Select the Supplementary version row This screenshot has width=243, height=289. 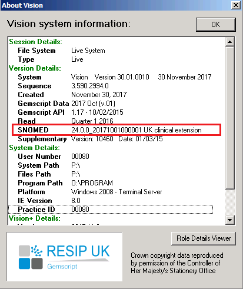(90, 139)
